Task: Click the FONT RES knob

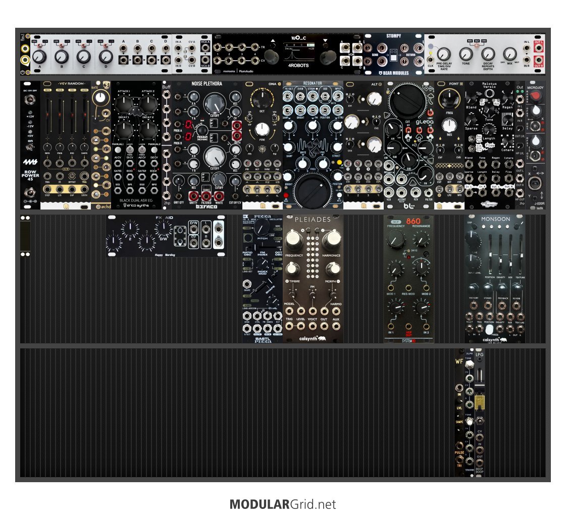Action: (449, 126)
